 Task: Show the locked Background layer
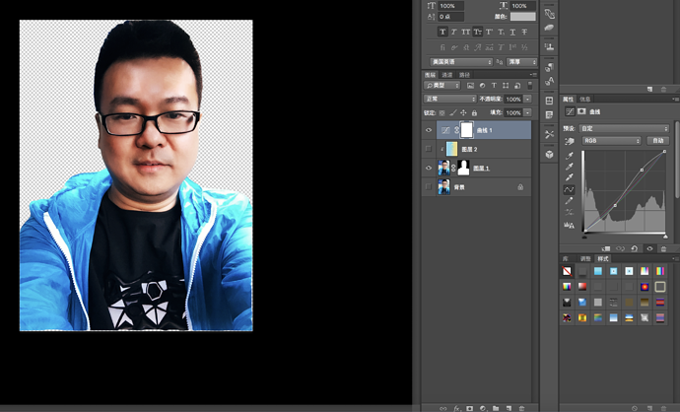click(429, 187)
